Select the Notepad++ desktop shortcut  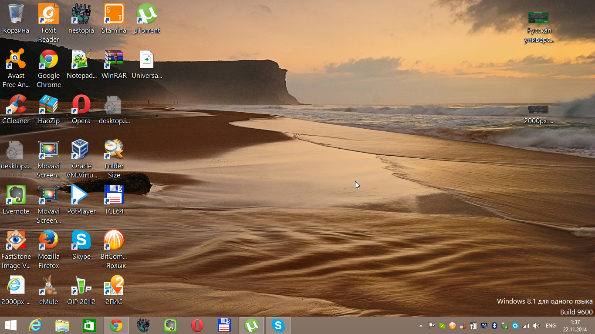coord(81,64)
